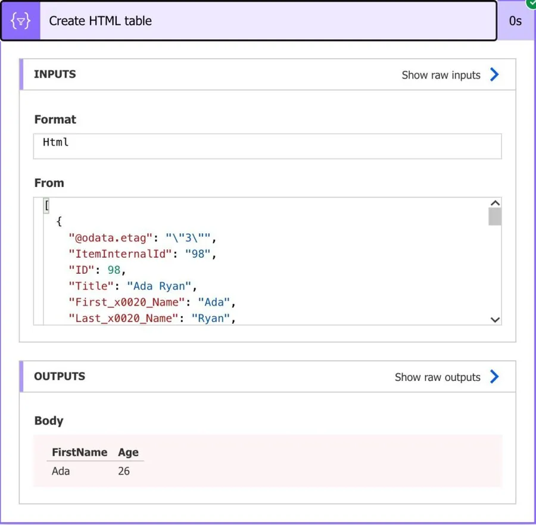Click the scroll up arrow in From box
Screen dimensions: 536x525
tap(494, 204)
